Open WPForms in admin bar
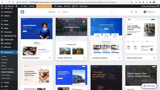The image size is (160, 90). (x=67, y=6)
